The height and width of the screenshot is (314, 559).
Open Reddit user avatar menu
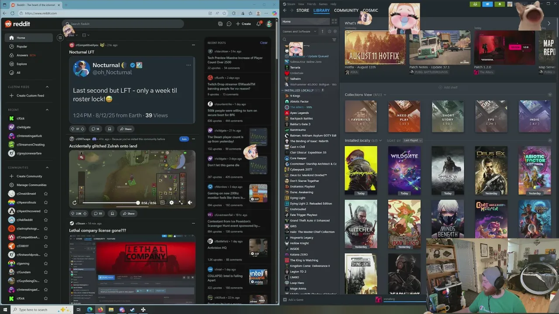click(x=269, y=24)
